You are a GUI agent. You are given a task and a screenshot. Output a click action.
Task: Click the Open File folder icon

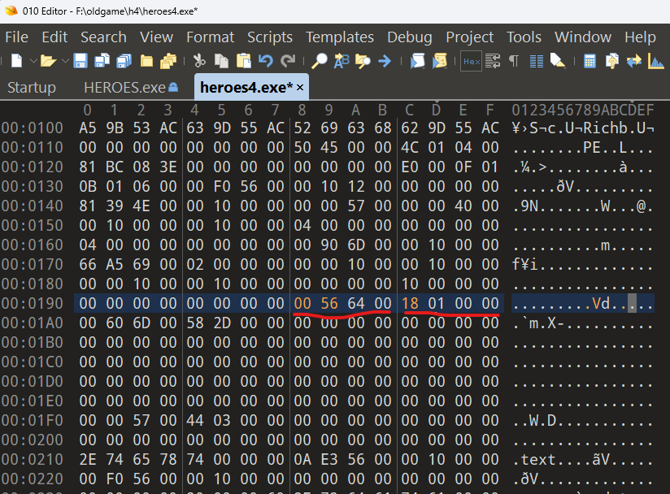48,61
